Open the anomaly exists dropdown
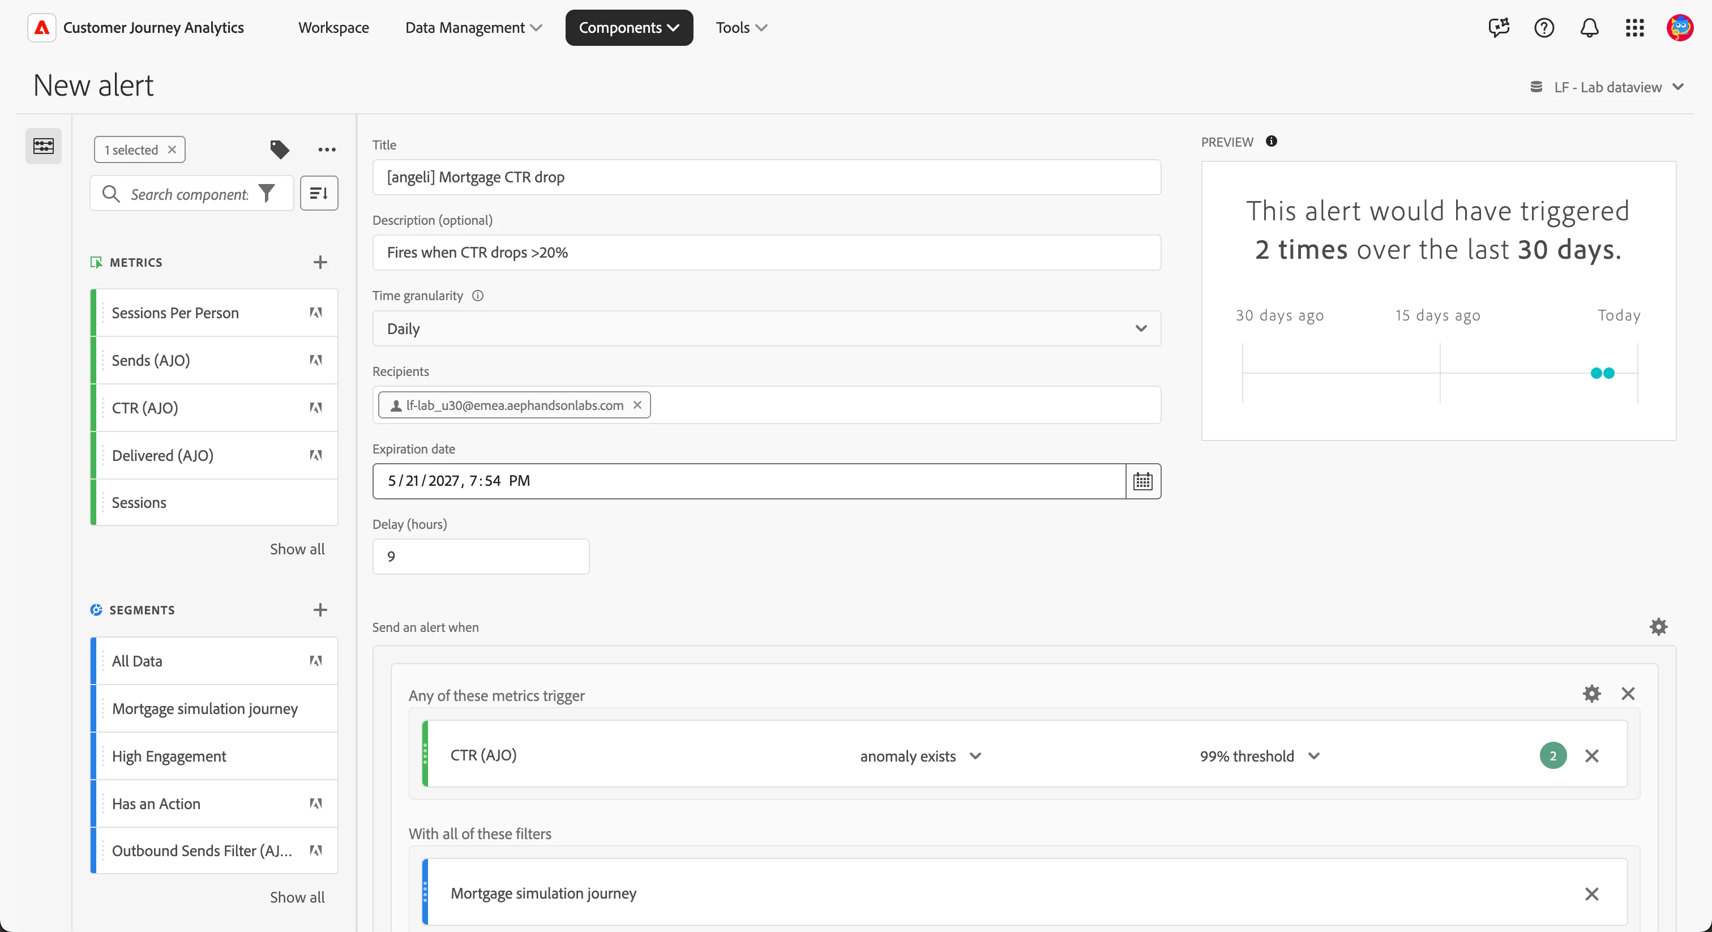 (921, 756)
